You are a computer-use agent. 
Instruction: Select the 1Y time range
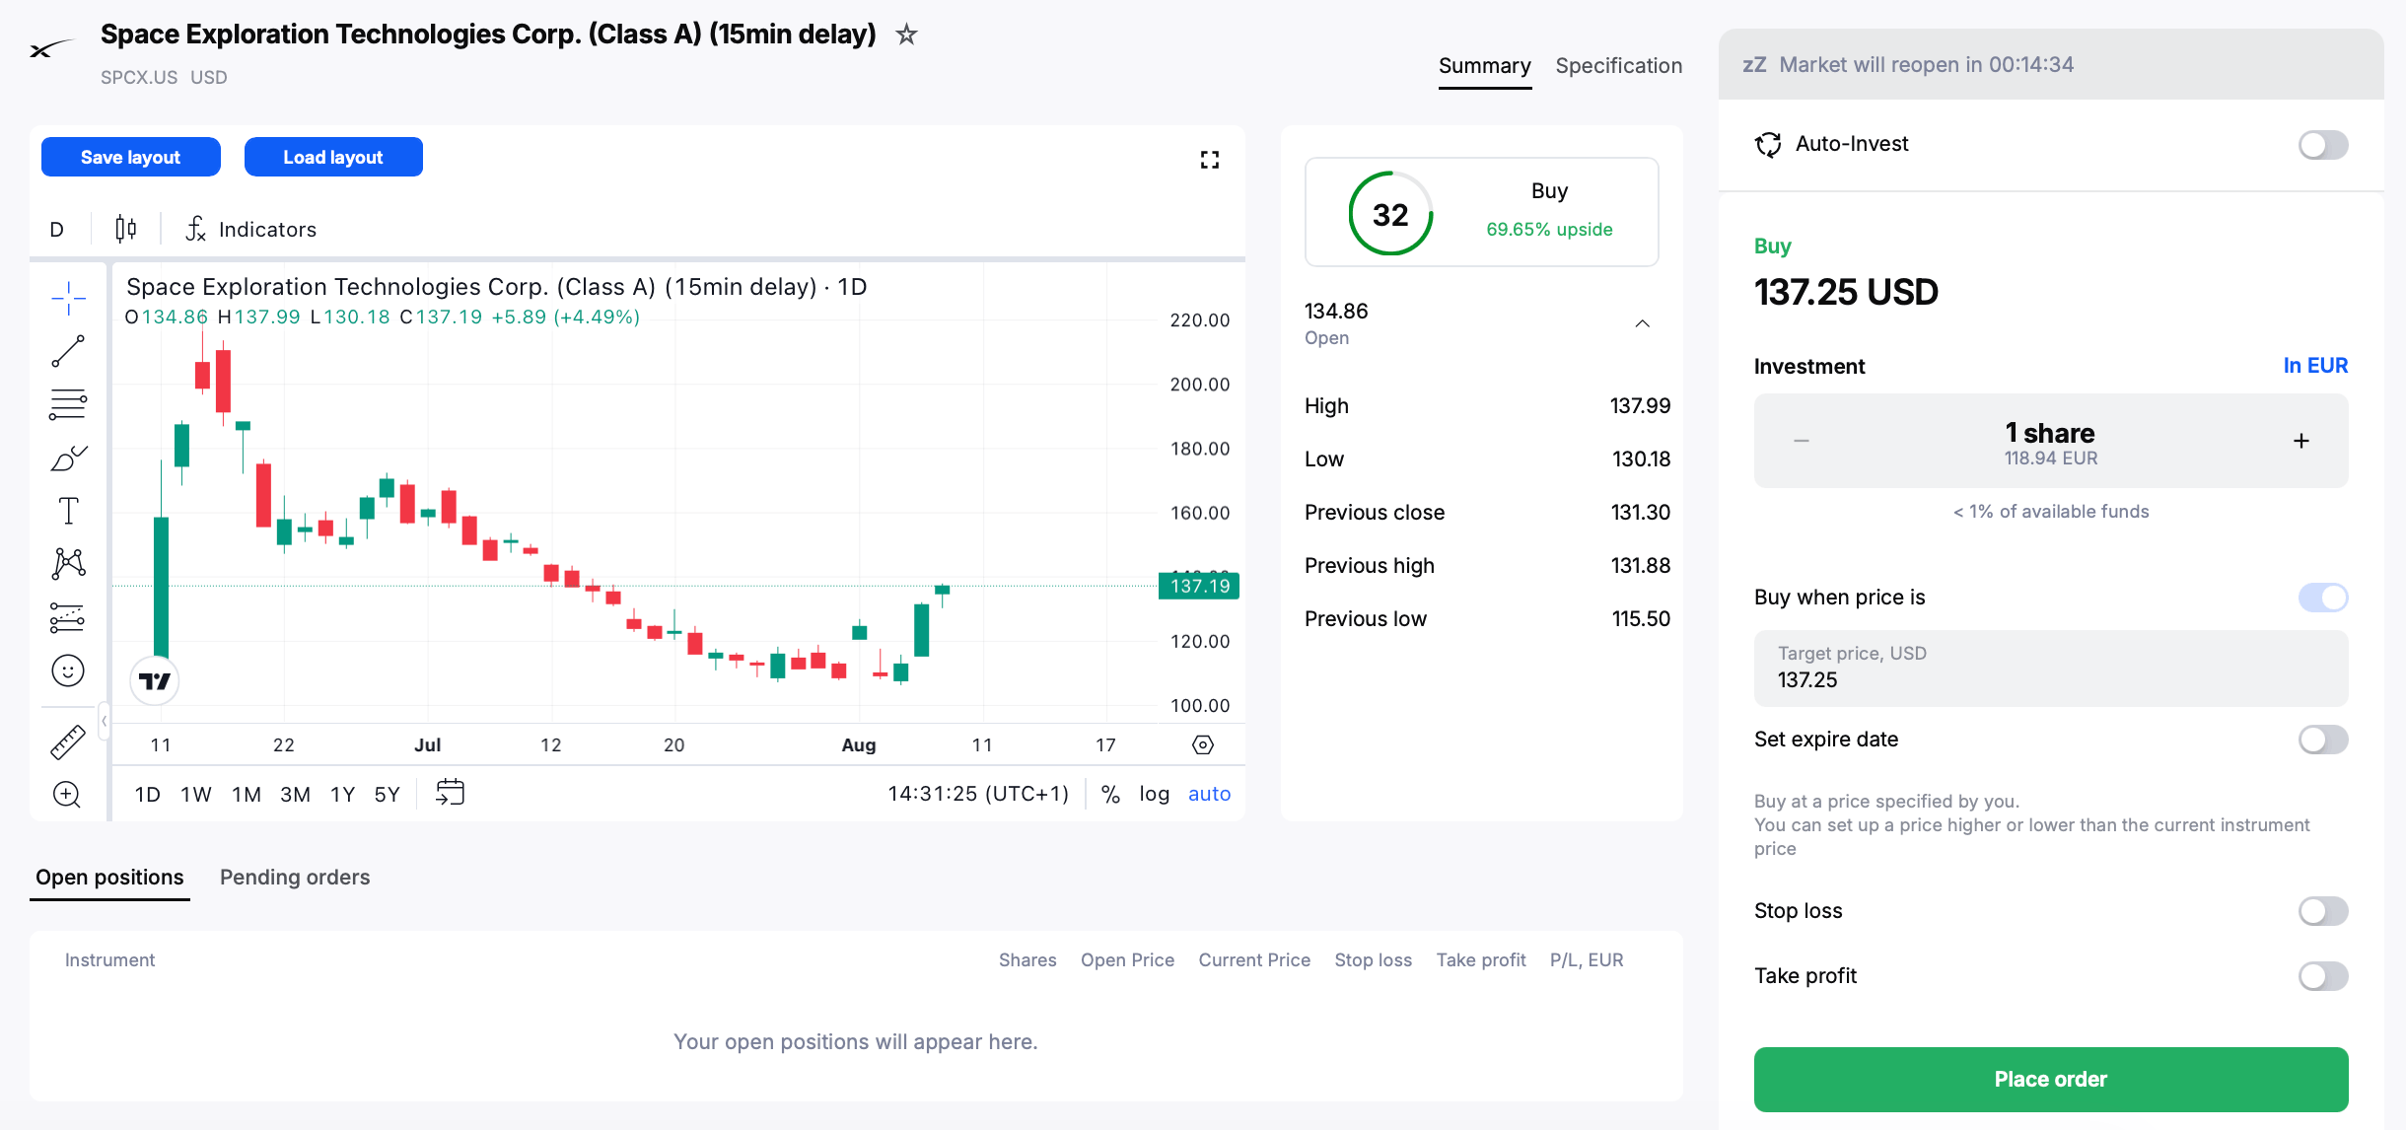pyautogui.click(x=342, y=794)
